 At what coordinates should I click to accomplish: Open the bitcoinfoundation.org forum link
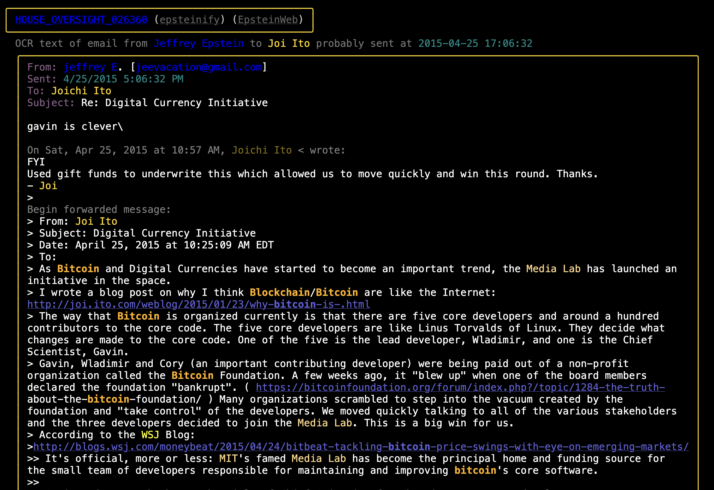[x=460, y=387]
